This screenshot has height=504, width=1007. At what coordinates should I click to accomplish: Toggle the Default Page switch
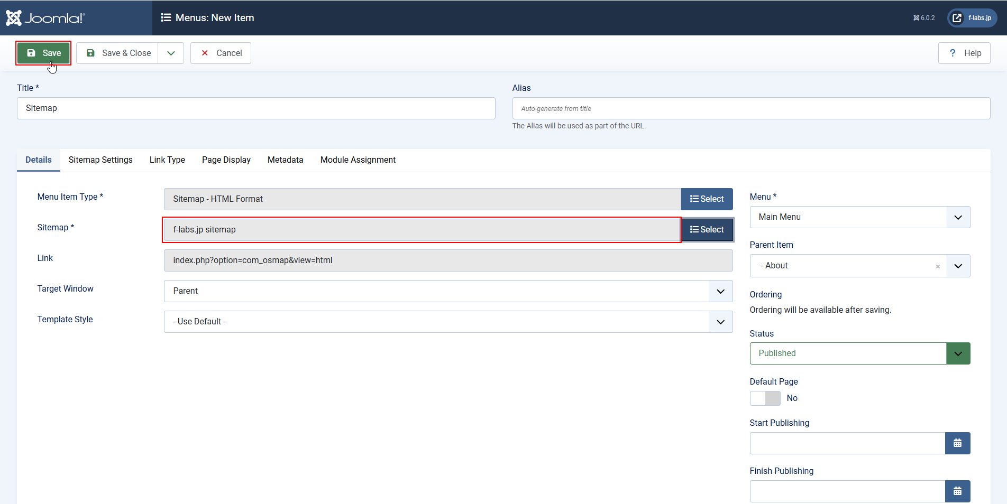tap(765, 398)
